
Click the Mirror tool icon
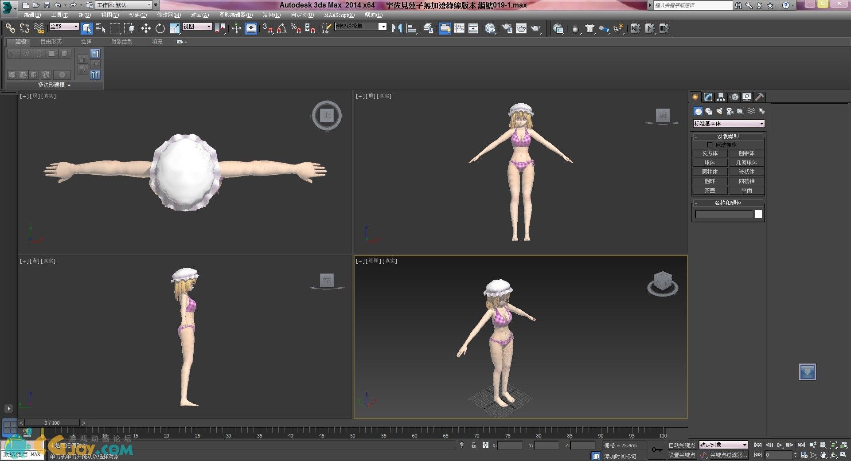[397, 28]
